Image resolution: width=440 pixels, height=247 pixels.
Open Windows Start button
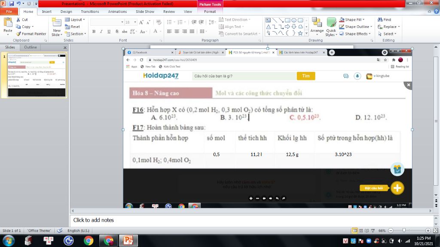coord(9,241)
